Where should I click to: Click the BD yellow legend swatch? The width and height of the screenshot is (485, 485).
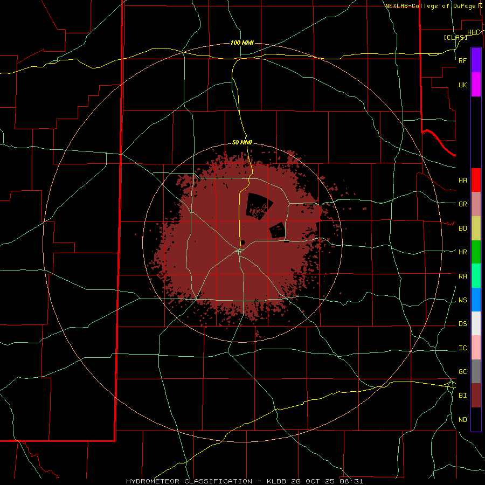tap(476, 228)
